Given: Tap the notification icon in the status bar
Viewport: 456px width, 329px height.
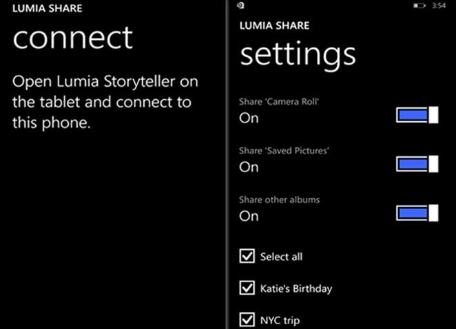Looking at the screenshot, I should 238,6.
